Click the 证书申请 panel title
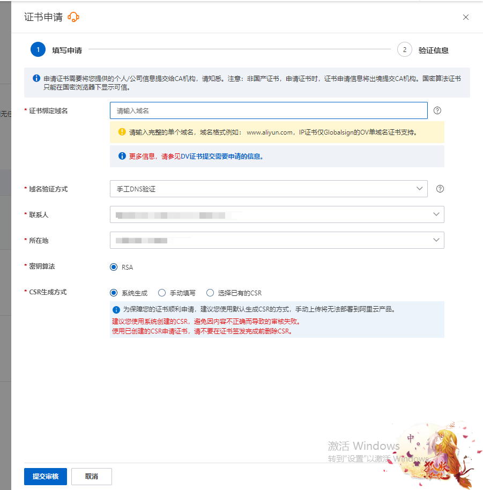Screen dimensions: 483x490 coord(43,17)
